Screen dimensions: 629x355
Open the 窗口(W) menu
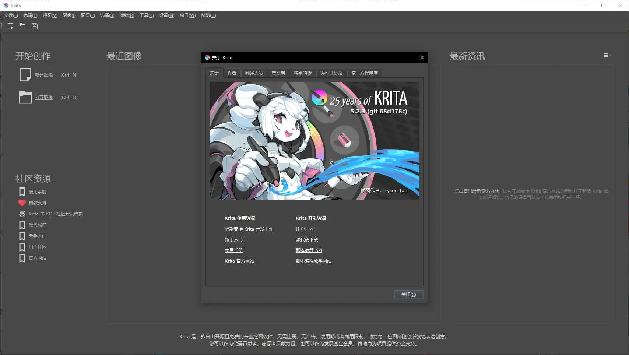coord(187,15)
